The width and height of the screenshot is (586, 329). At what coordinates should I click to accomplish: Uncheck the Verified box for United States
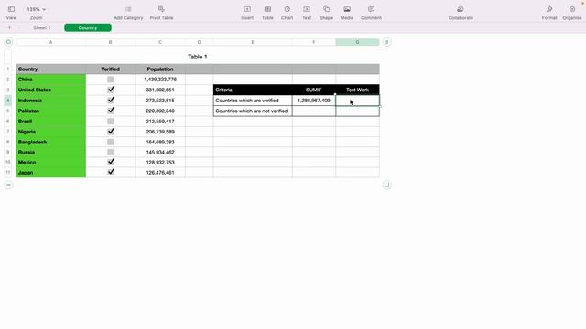(111, 90)
